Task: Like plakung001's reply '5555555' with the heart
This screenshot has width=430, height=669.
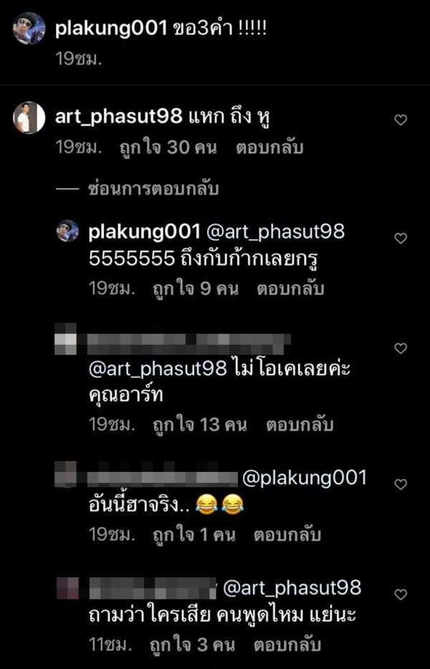Action: [x=401, y=238]
